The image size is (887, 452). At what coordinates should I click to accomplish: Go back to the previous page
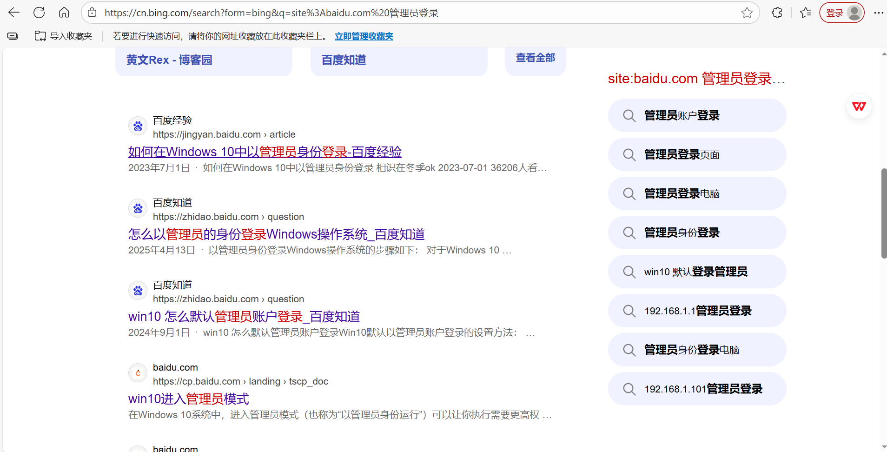pyautogui.click(x=14, y=13)
